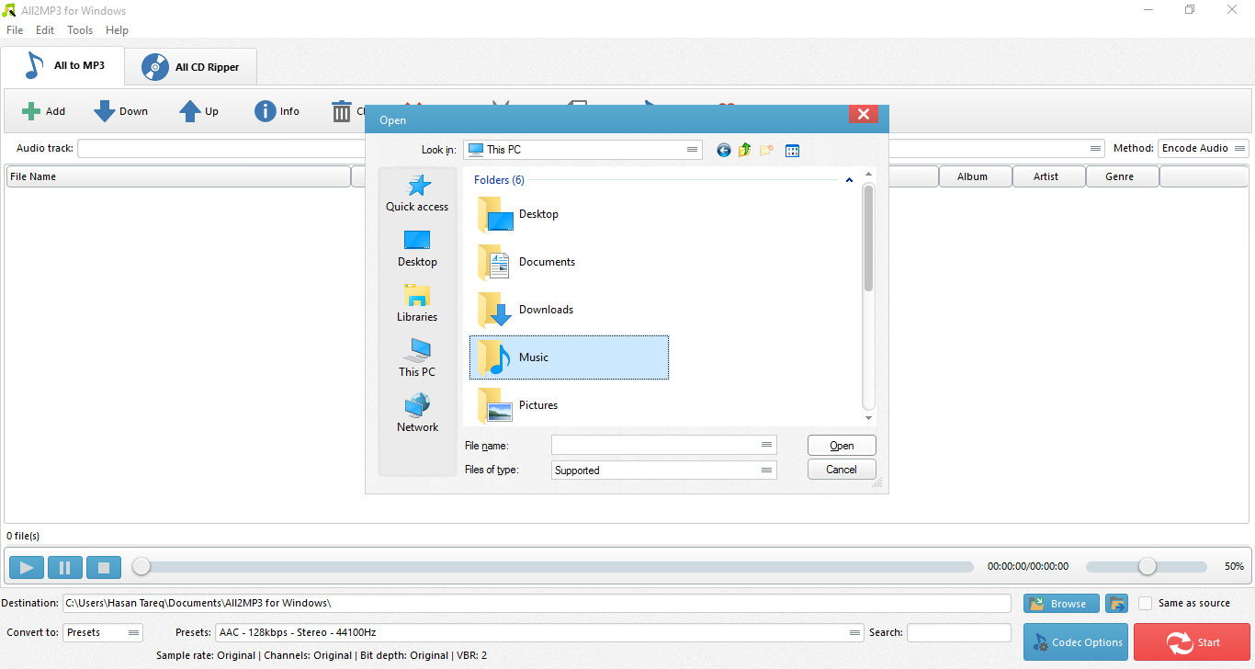The height and width of the screenshot is (669, 1255).
Task: Click the trash can Clear icon
Action: (342, 111)
